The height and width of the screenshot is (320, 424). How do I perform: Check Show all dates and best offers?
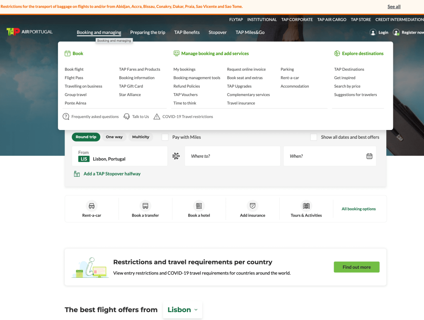[314, 137]
